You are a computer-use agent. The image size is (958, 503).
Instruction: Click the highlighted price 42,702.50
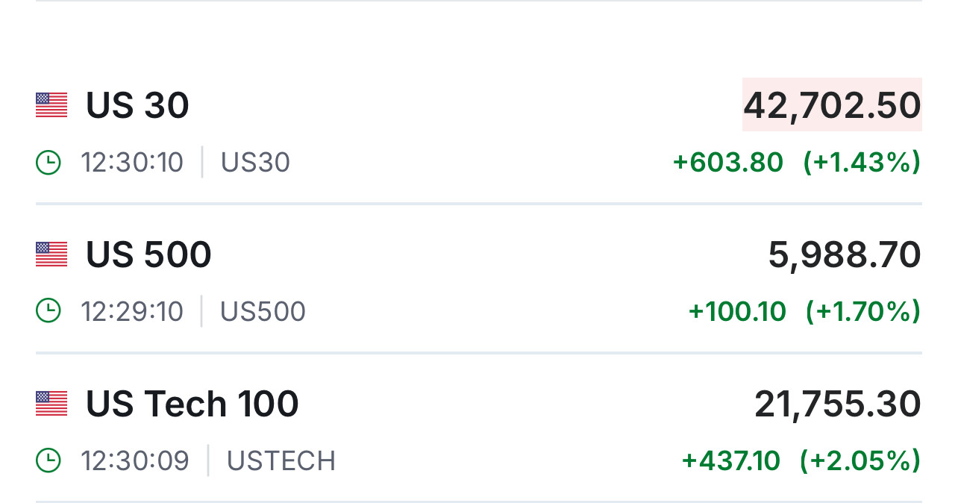[x=832, y=105]
